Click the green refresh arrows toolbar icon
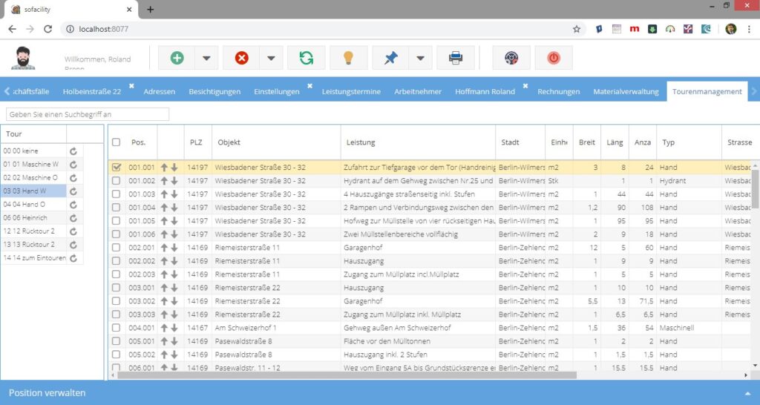760x405 pixels. click(306, 58)
